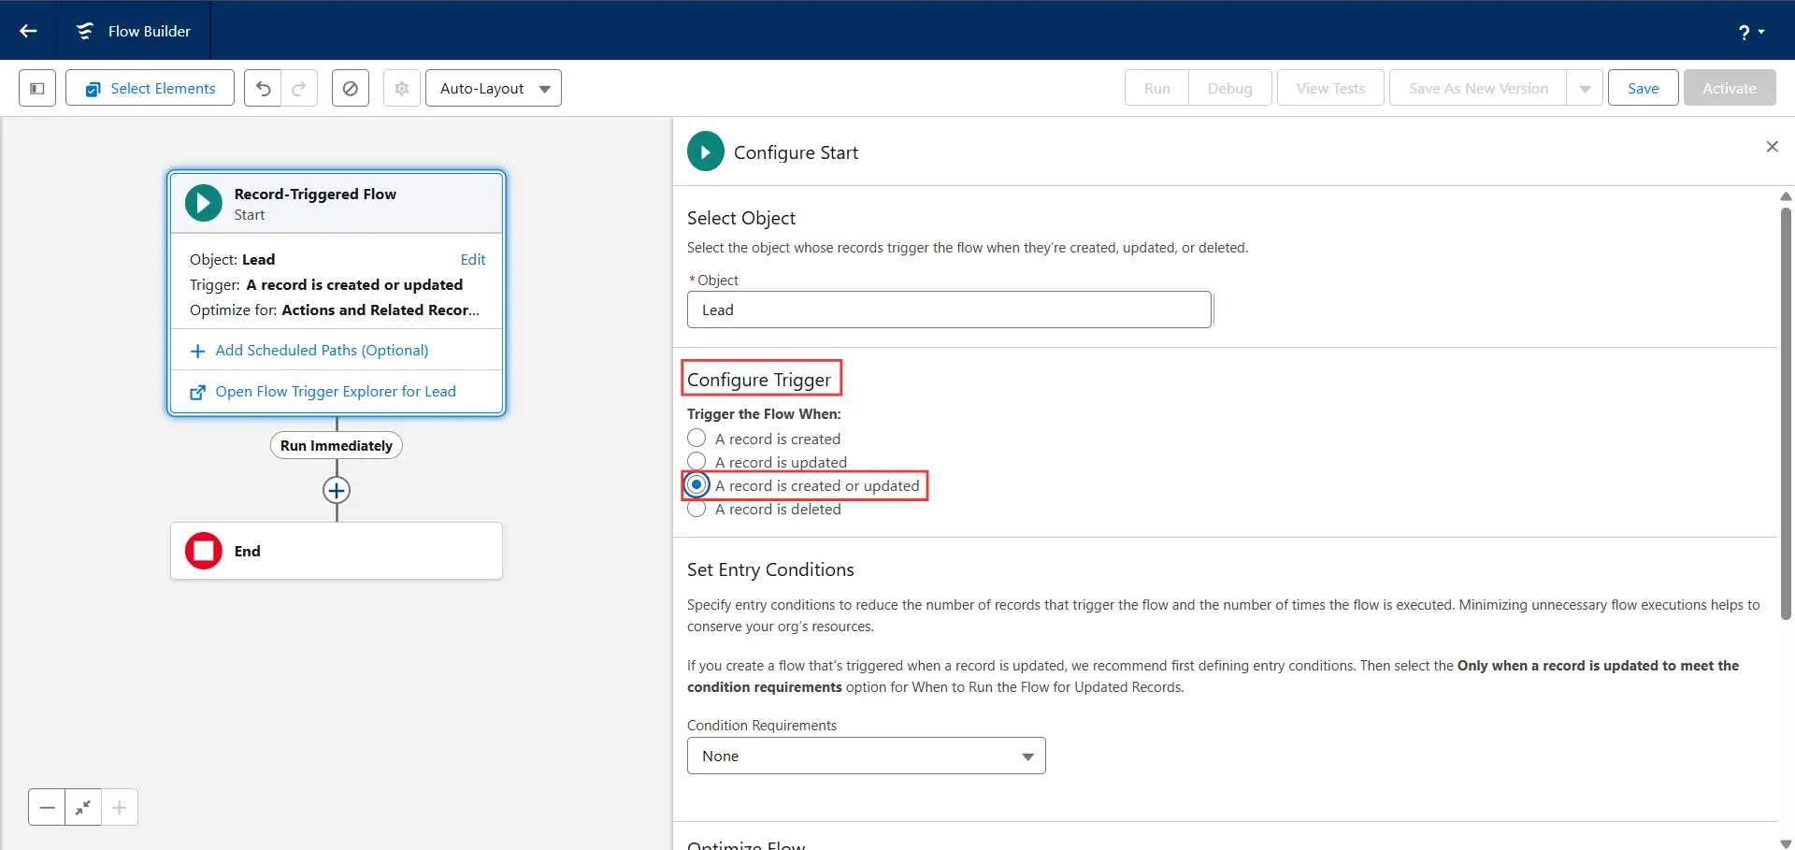Image resolution: width=1795 pixels, height=850 pixels.
Task: Click plus icon for Add Scheduled Paths
Action: pyautogui.click(x=197, y=351)
